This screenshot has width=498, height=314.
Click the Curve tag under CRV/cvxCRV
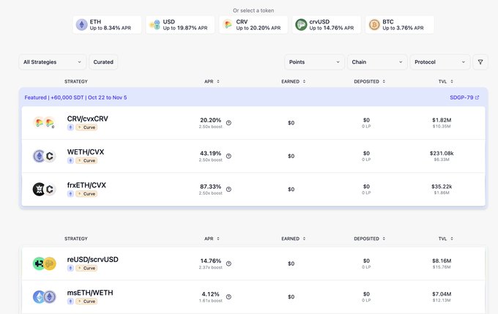pyautogui.click(x=86, y=127)
